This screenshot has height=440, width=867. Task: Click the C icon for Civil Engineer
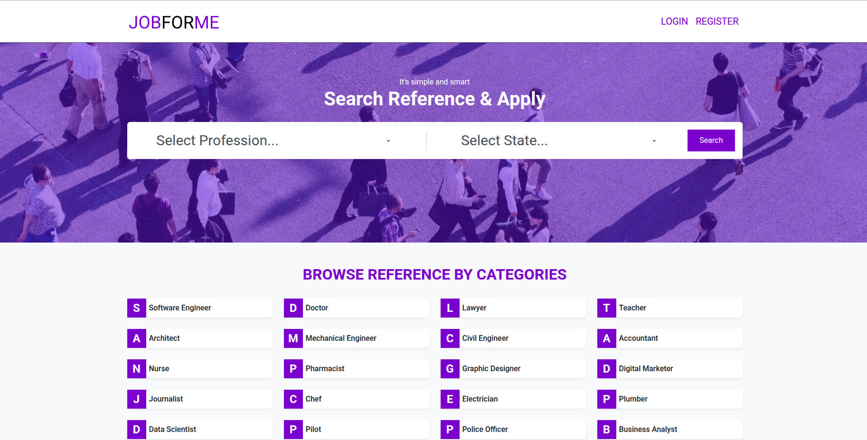coord(450,338)
